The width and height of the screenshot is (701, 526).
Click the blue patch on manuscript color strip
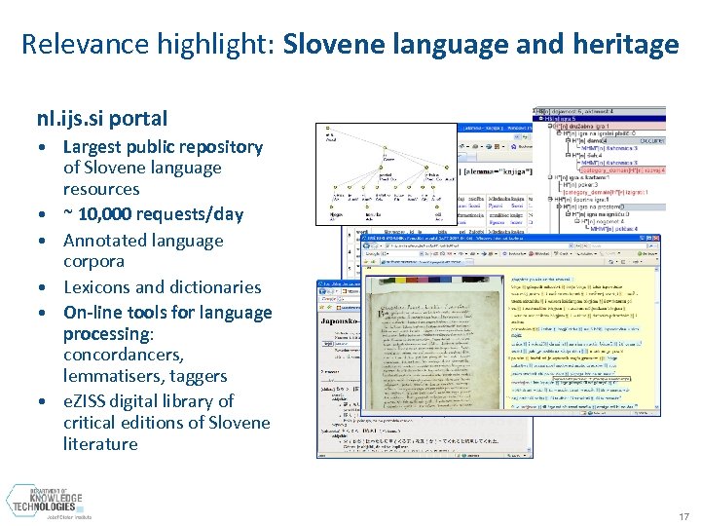[445, 280]
